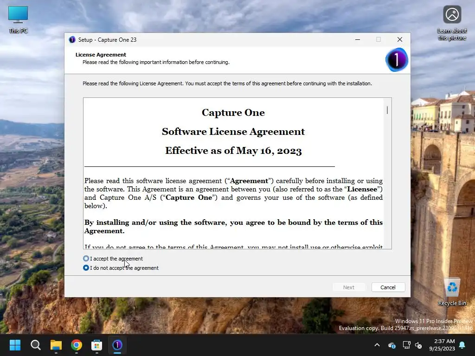Click "By installing and/or using the software" paragraph
This screenshot has width=475, height=356.
click(233, 226)
